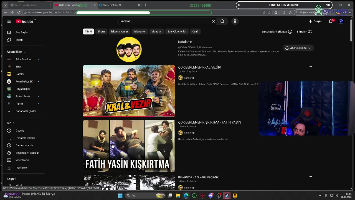Open the account avatar menu
355x200 pixels.
coord(341,21)
